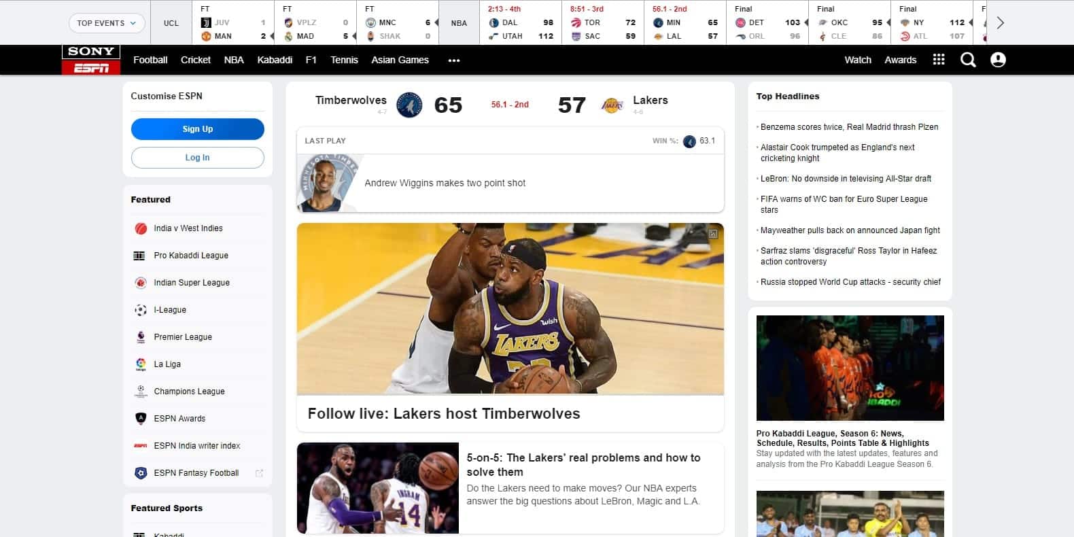Viewport: 1074px width, 537px height.
Task: Read FIFA warns of WC ban headline
Action: (844, 205)
